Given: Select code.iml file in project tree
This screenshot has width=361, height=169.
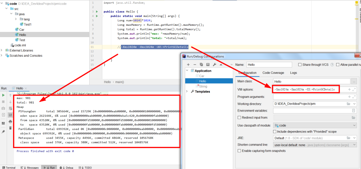Looking at the screenshot, I should click(x=20, y=45).
